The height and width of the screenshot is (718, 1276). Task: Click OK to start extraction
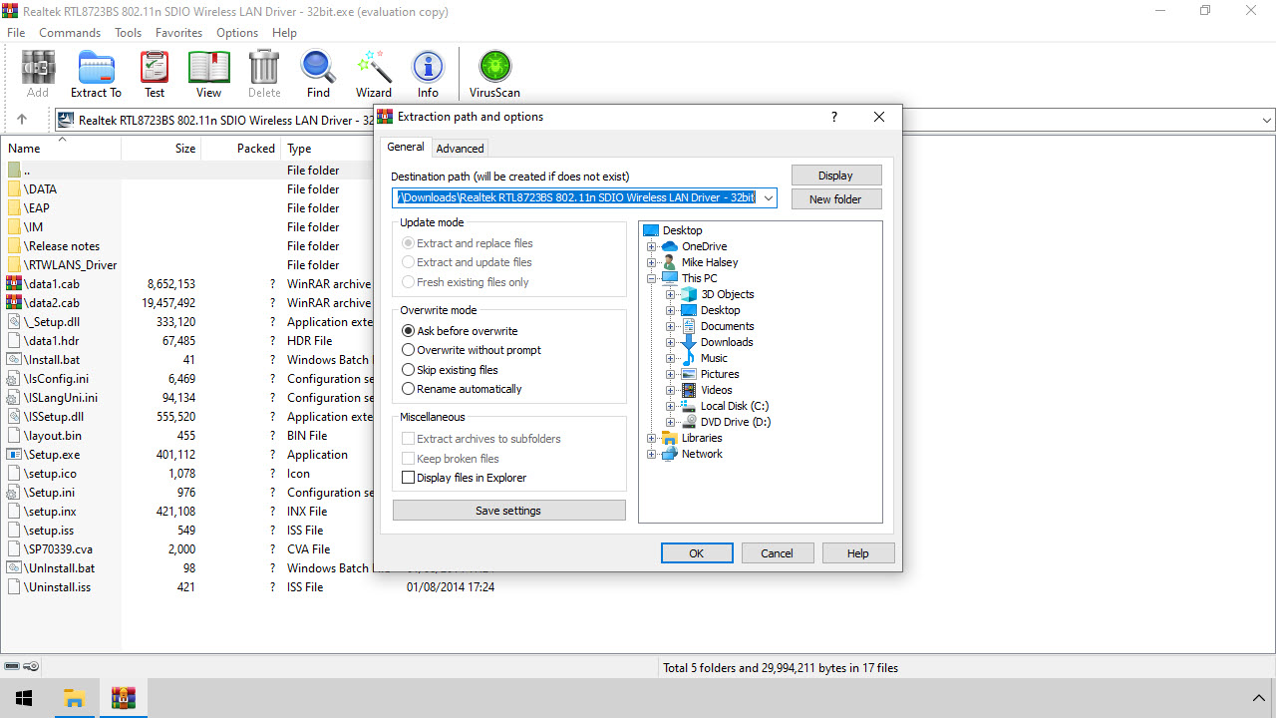pyautogui.click(x=697, y=552)
